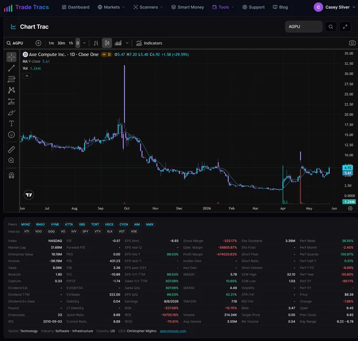The image size is (358, 341).
Task: Click the AGPU symbol search in chart toolbar
Action: [15, 43]
